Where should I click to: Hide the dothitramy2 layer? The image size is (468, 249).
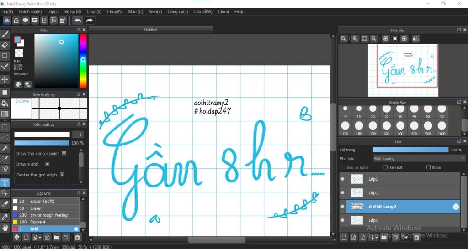[343, 207]
